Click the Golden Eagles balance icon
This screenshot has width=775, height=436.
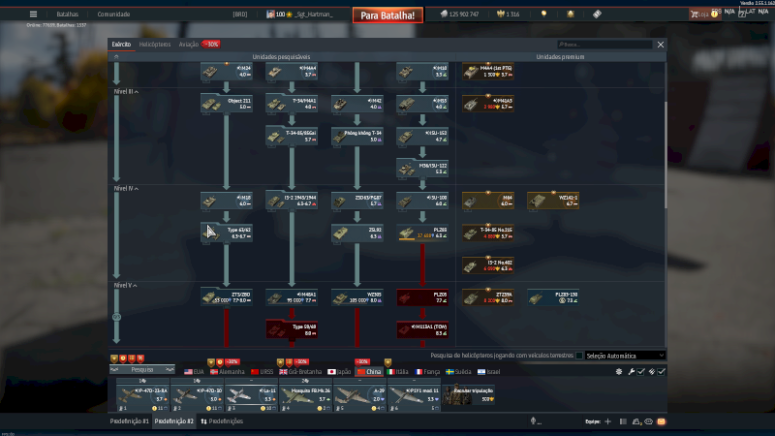coord(500,14)
